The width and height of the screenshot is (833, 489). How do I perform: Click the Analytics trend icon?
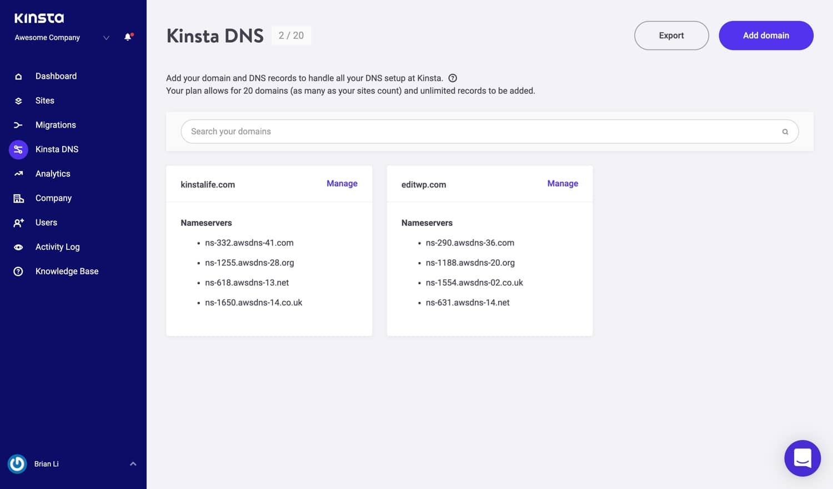18,174
